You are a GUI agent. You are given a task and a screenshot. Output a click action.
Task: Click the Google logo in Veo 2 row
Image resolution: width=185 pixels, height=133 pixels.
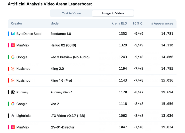[13, 104]
